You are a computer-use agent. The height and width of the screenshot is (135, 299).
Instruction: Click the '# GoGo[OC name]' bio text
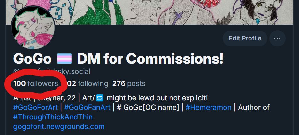point(148,107)
